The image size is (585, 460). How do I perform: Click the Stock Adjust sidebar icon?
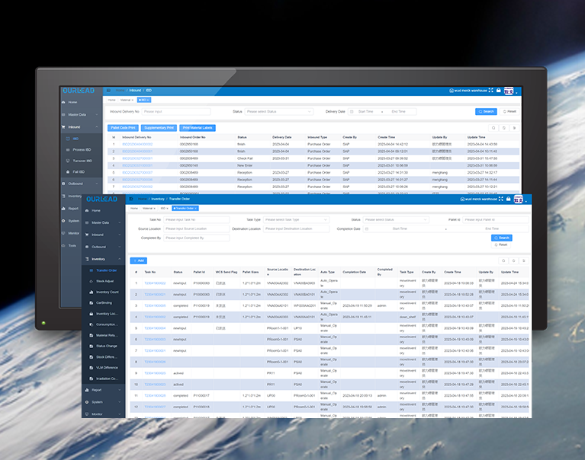tap(91, 281)
